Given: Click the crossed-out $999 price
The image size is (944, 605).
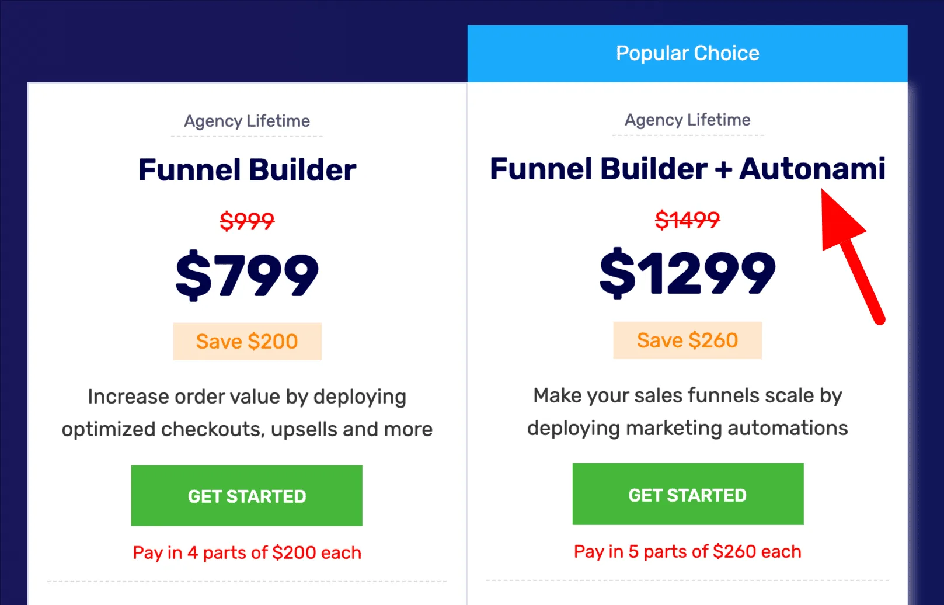Looking at the screenshot, I should (247, 221).
